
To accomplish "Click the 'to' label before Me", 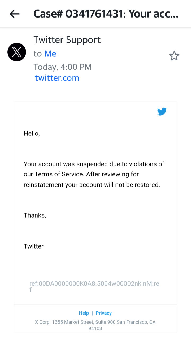I will click(x=37, y=54).
